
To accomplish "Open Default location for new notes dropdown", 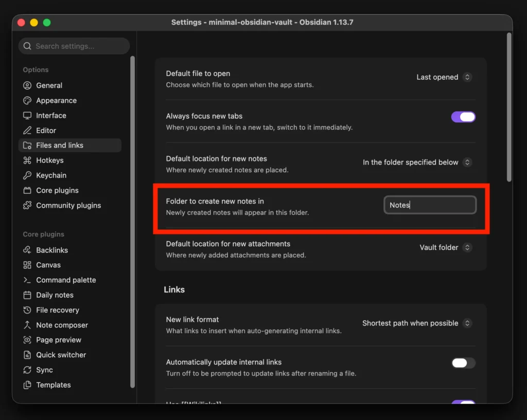I will (417, 162).
